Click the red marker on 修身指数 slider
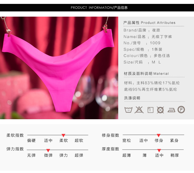194x173 pixels. click(159, 135)
